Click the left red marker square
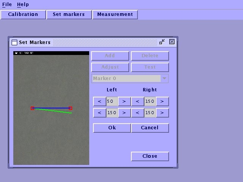The image size is (243, 182). pyautogui.click(x=32, y=108)
